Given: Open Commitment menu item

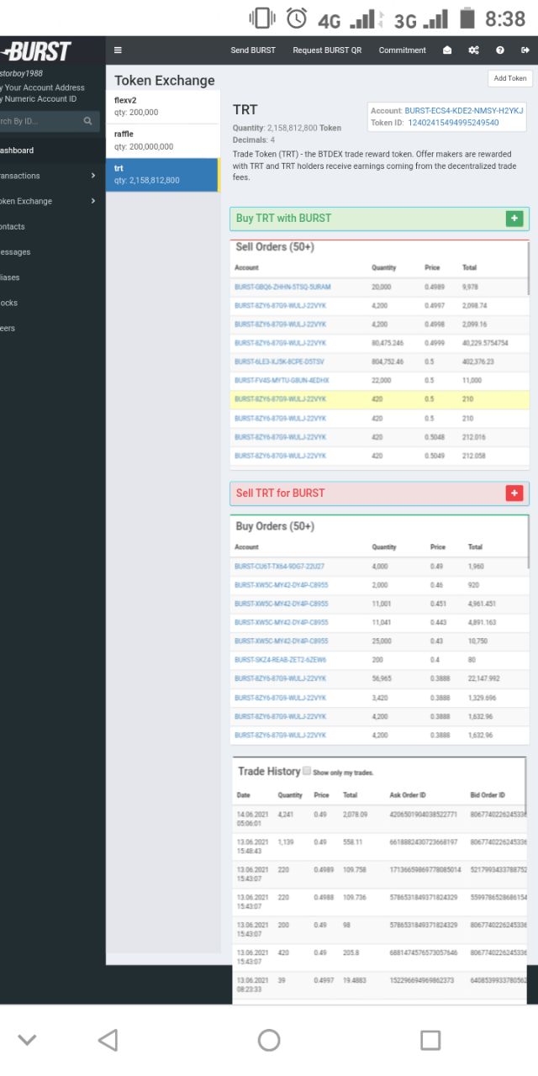Looking at the screenshot, I should tap(403, 50).
